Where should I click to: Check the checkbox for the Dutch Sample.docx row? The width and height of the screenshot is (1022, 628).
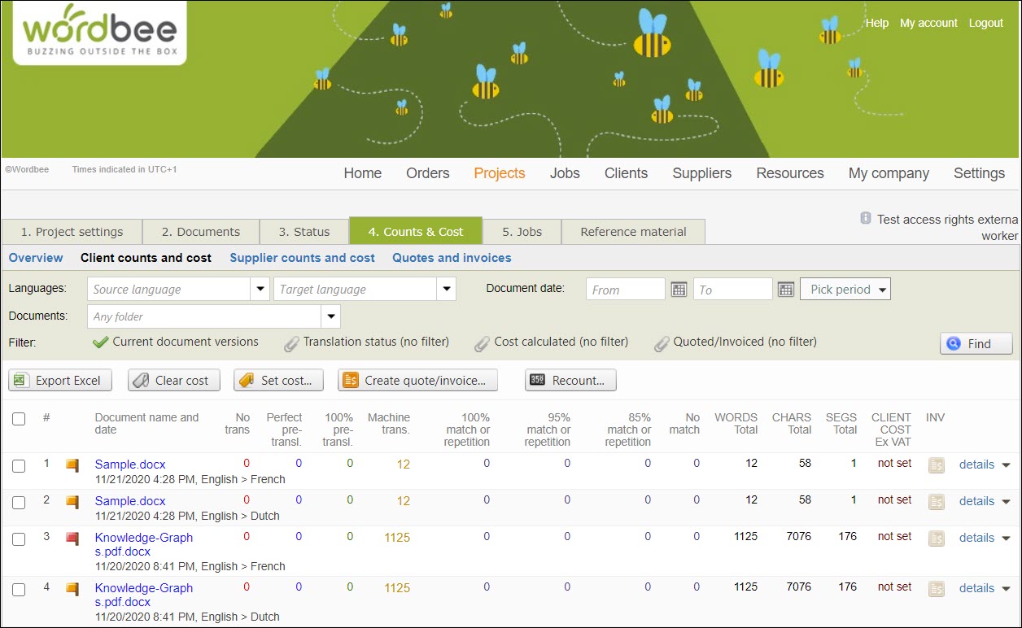(19, 503)
